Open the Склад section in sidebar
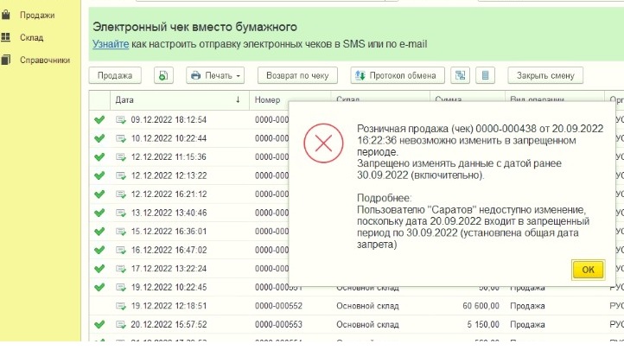Image resolution: width=624 pixels, height=363 pixels. click(x=32, y=38)
